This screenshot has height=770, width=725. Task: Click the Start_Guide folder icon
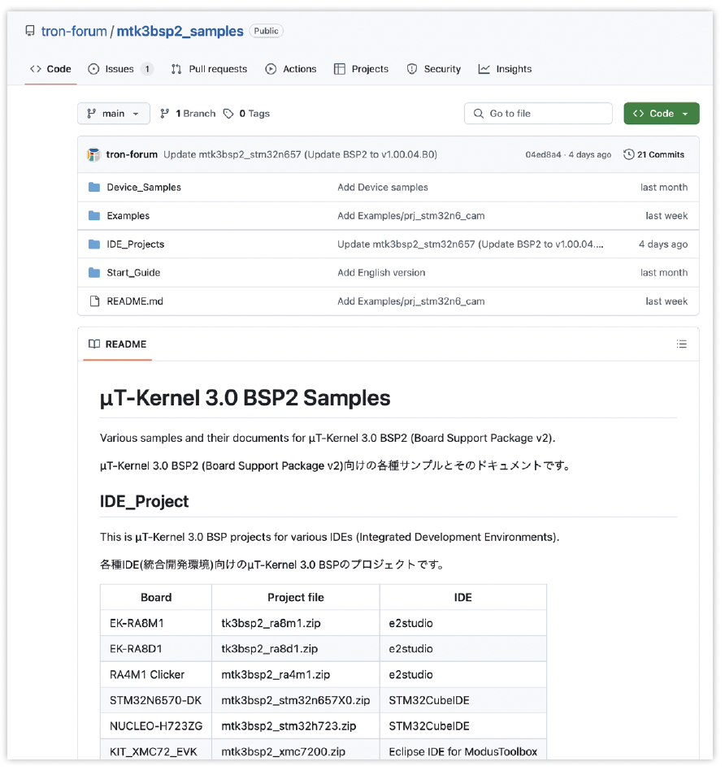tap(94, 273)
